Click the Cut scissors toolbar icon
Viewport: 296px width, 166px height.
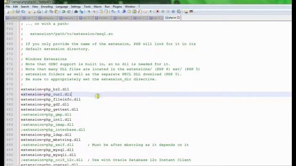(46, 12)
